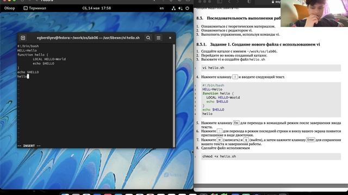
Task: Click the LOCAL HELLO=World line in terminal
Action: [49, 59]
